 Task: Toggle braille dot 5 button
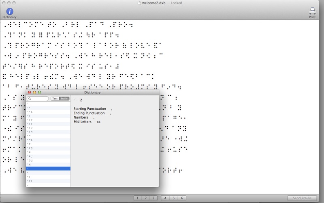click(174, 198)
